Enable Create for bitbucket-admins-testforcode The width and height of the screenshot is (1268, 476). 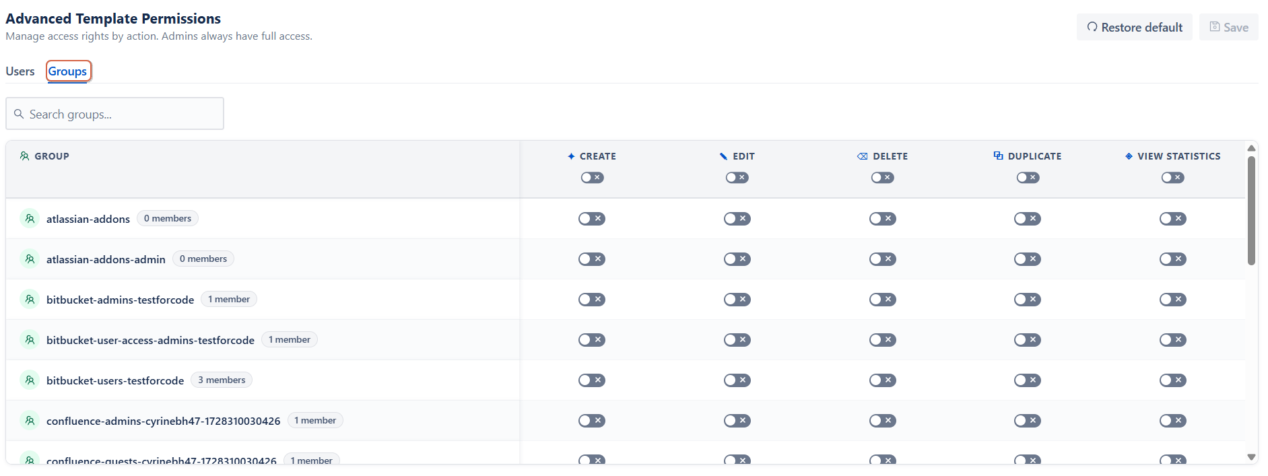592,300
